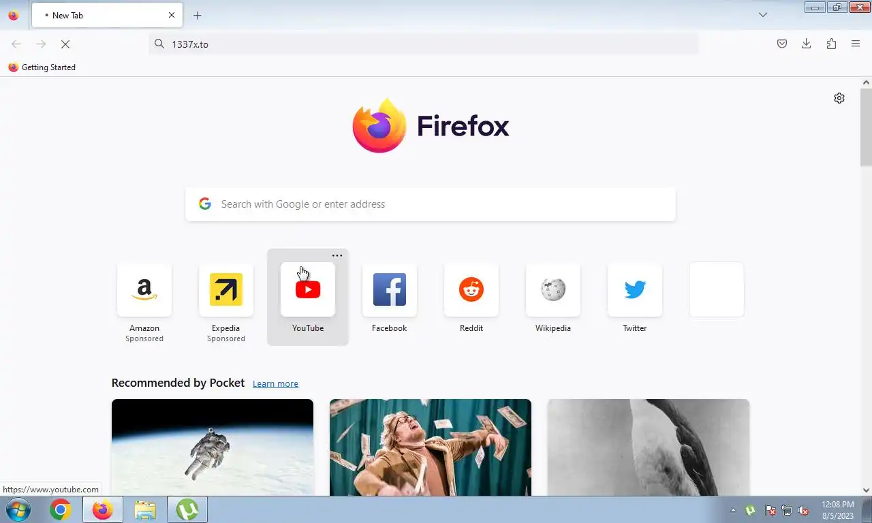Click the scrollbar down arrow
The height and width of the screenshot is (523, 872).
pyautogui.click(x=866, y=490)
